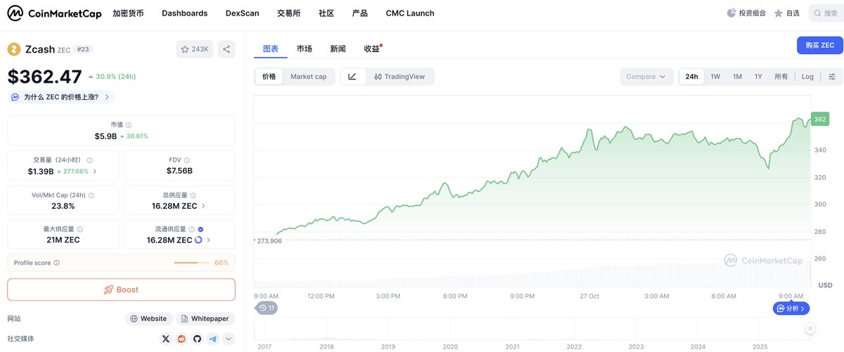Screen dimensions: 844x352
Task: Click the CoinMarketCap logo
Action: coord(54,13)
